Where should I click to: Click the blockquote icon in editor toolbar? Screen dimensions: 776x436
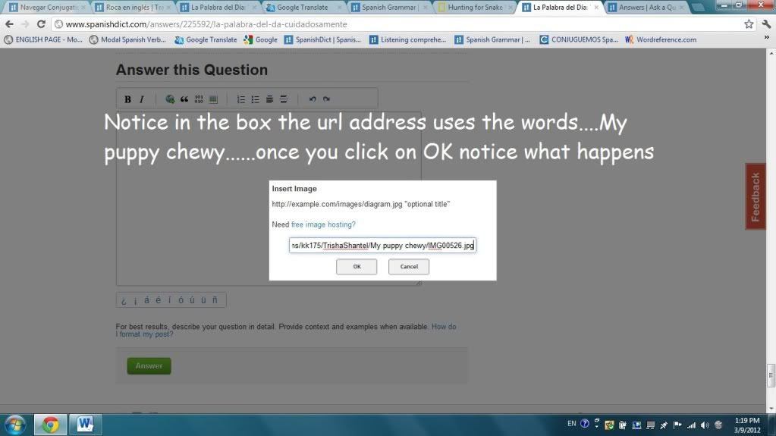[x=184, y=99]
